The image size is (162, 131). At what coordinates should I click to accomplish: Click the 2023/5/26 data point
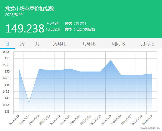pyautogui.click(x=121, y=75)
